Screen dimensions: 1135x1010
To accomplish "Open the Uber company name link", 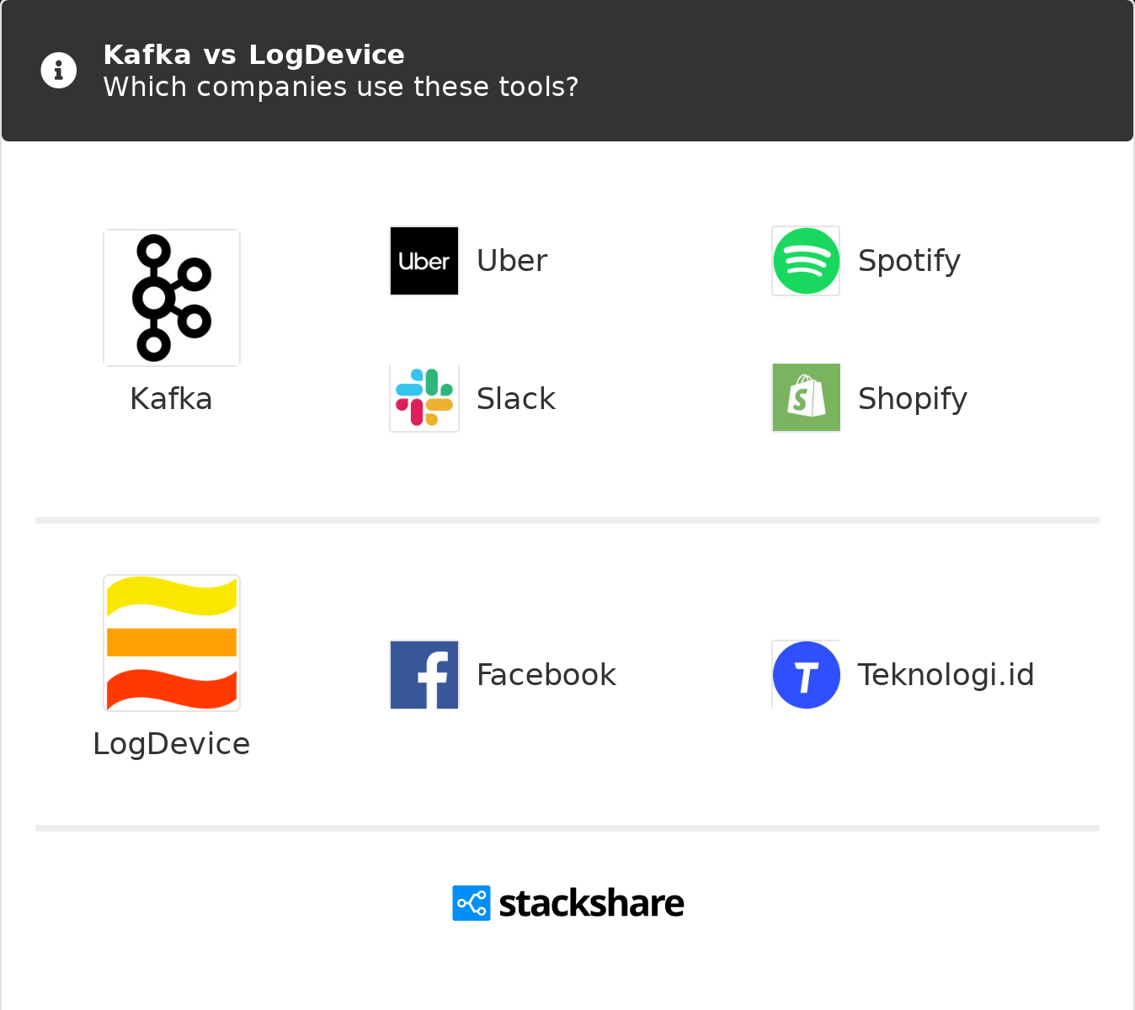I will tap(512, 261).
